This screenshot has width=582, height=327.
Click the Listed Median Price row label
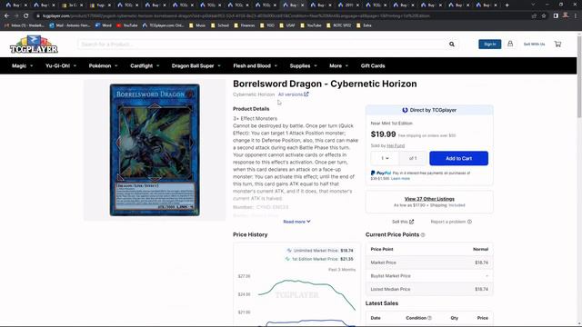point(390,289)
